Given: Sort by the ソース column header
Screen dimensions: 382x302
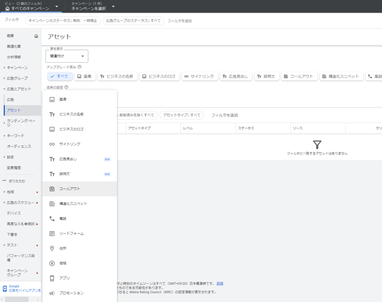Looking at the screenshot, I should (298, 128).
